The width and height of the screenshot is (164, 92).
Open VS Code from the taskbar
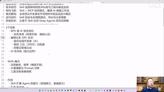65,90
